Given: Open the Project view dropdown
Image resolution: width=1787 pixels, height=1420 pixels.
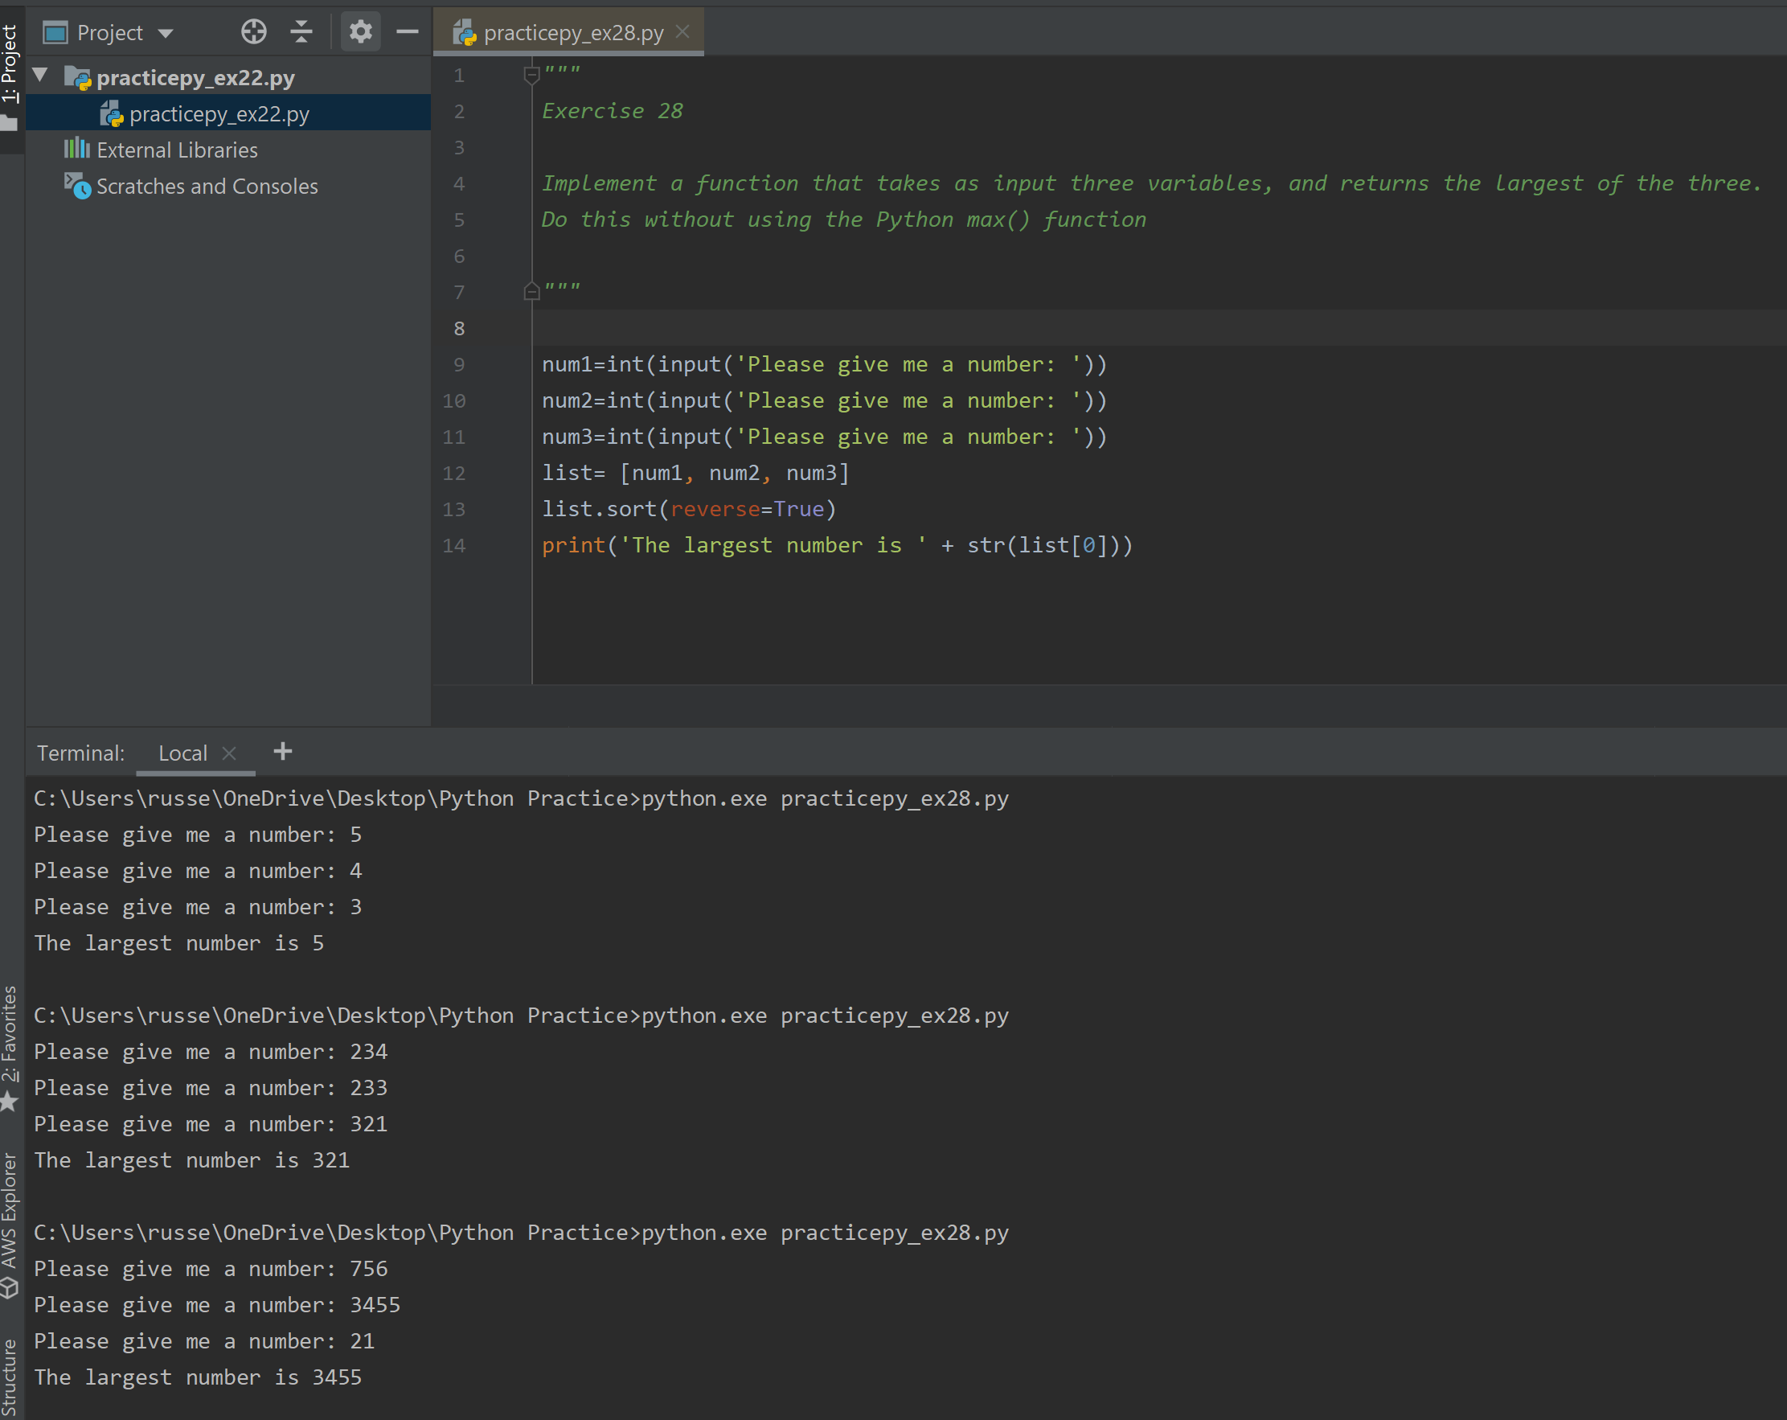Looking at the screenshot, I should tap(165, 33).
